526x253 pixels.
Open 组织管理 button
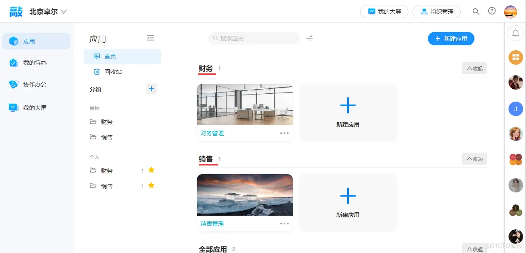pyautogui.click(x=437, y=12)
